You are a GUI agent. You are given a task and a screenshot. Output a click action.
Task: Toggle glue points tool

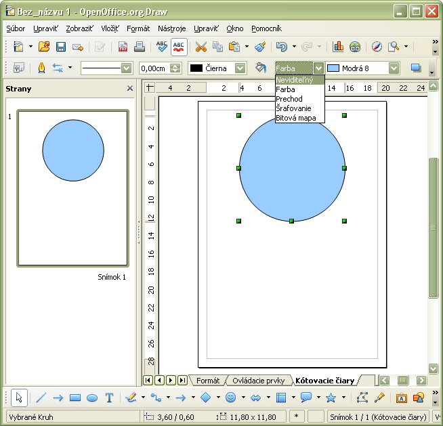[379, 398]
